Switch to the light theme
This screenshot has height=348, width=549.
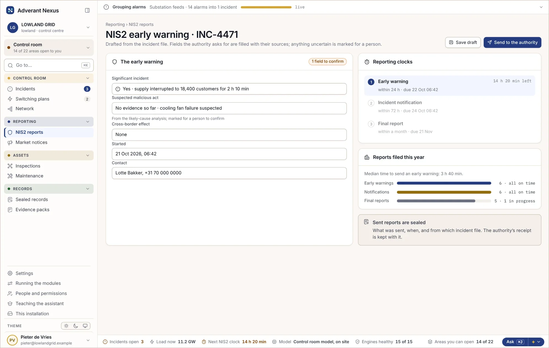66,326
